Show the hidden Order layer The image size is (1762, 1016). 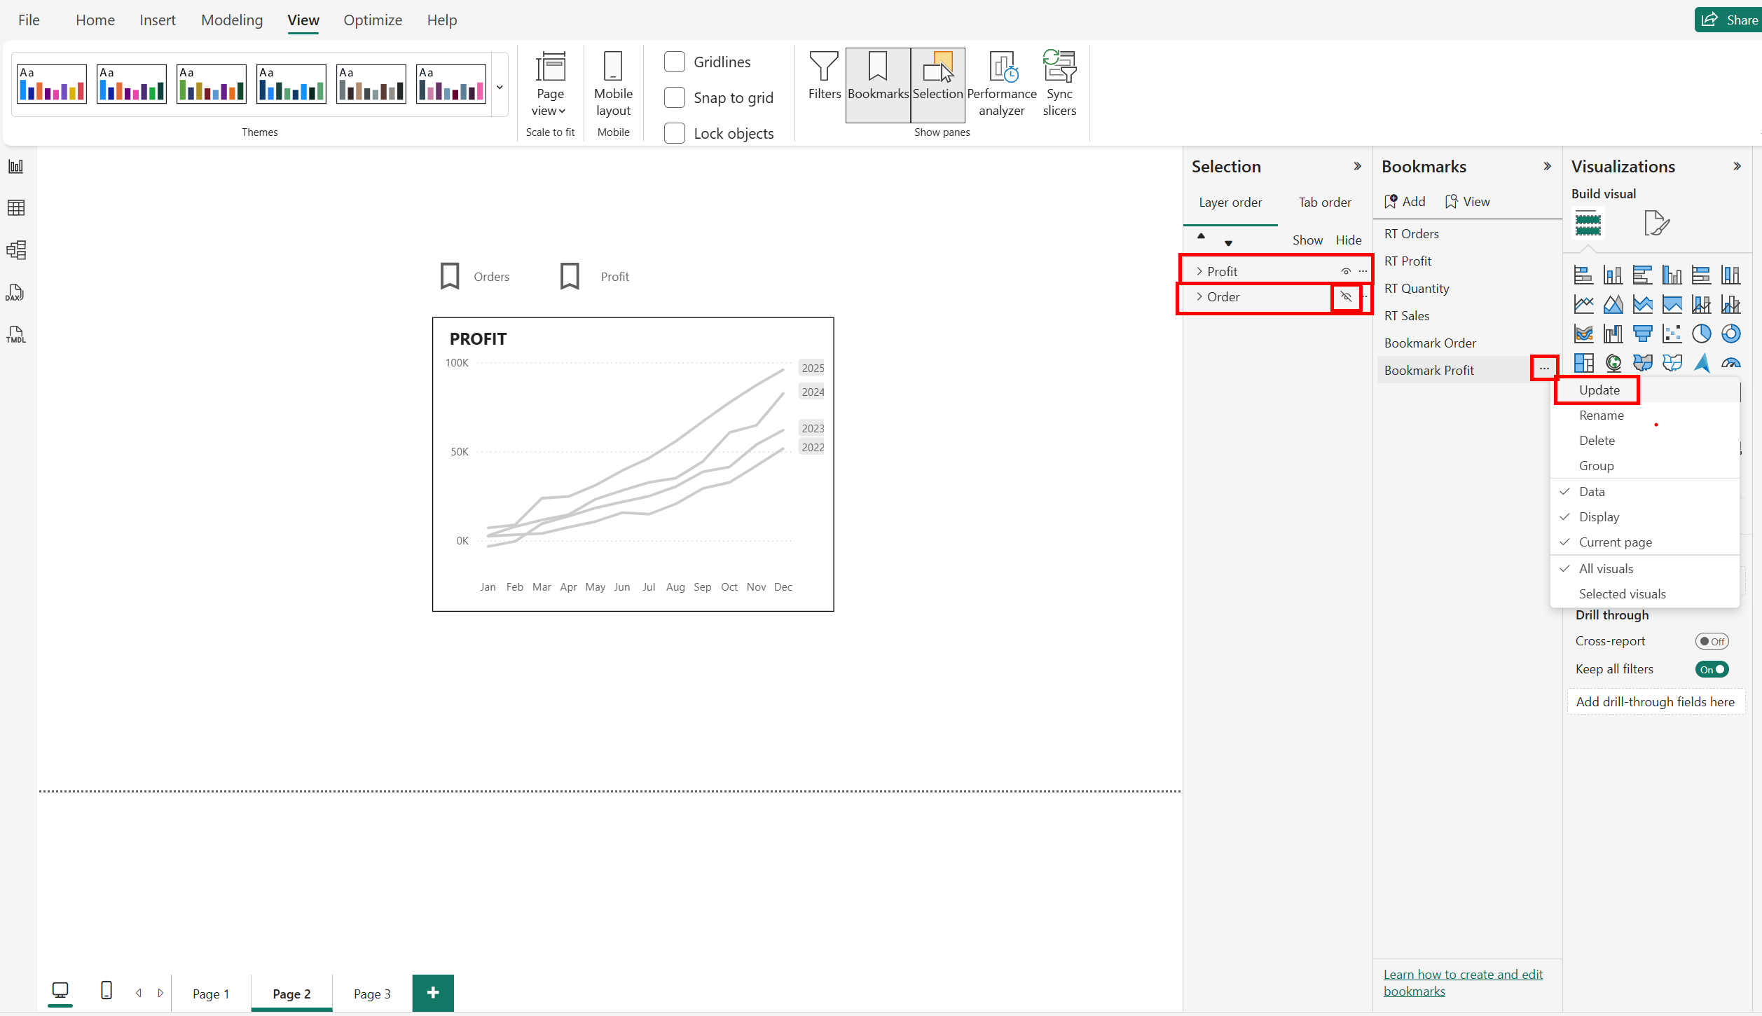click(x=1346, y=297)
